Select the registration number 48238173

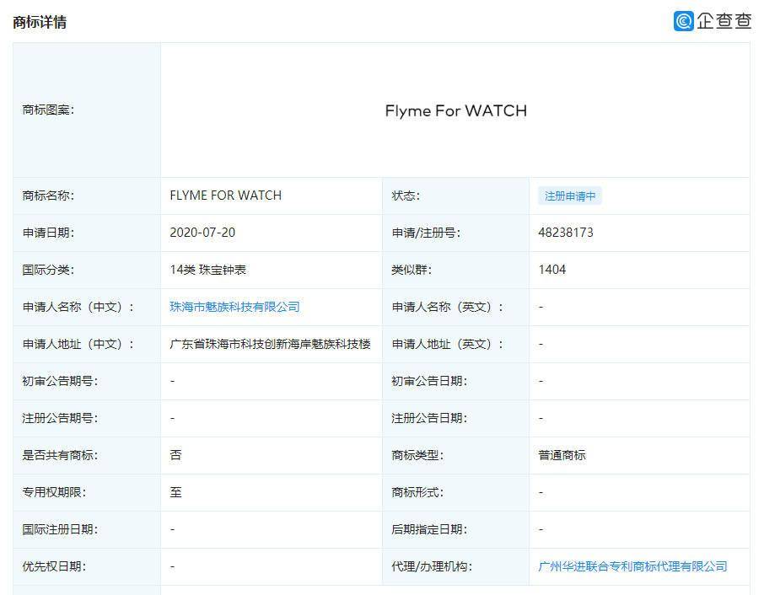pos(566,233)
